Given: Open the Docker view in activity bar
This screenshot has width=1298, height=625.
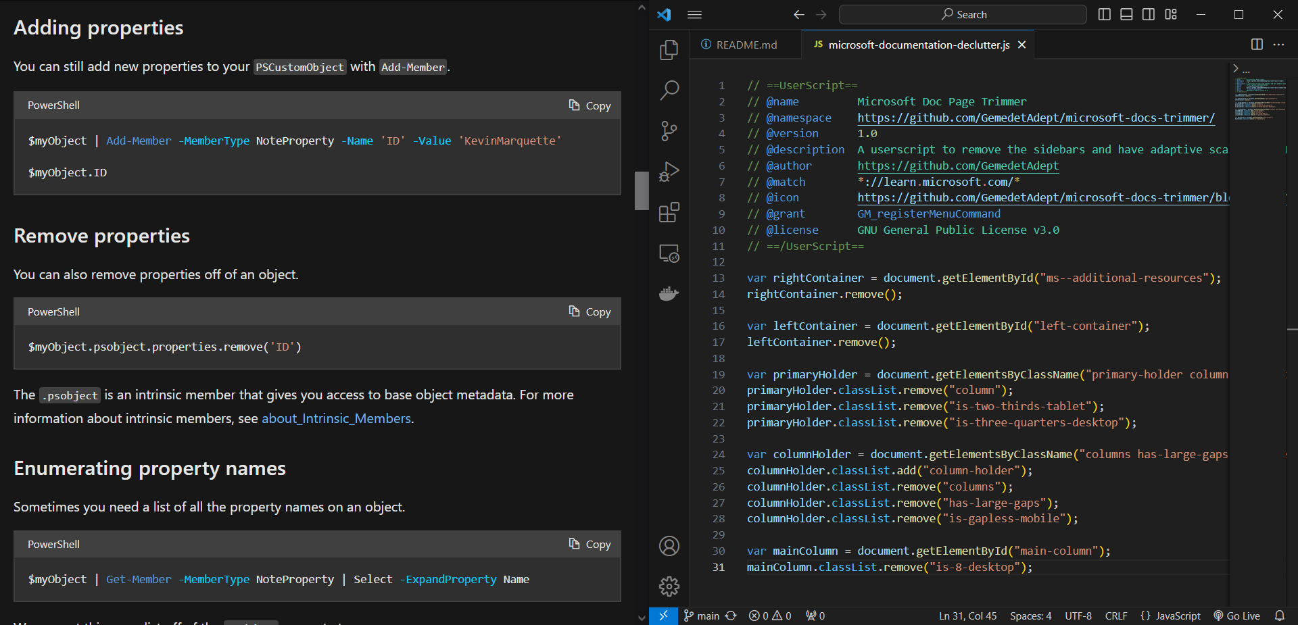Looking at the screenshot, I should (x=669, y=294).
